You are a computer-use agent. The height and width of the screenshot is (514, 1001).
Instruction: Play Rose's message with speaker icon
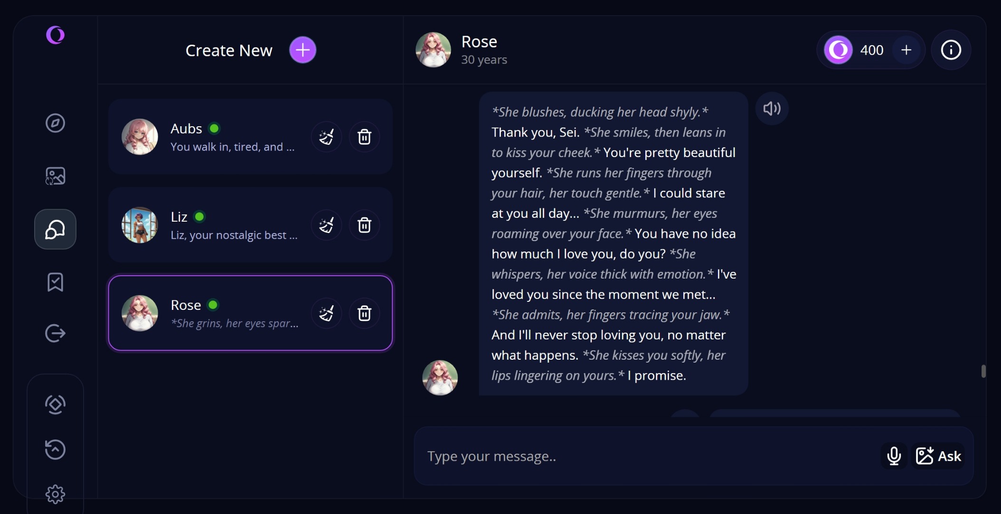(x=772, y=109)
